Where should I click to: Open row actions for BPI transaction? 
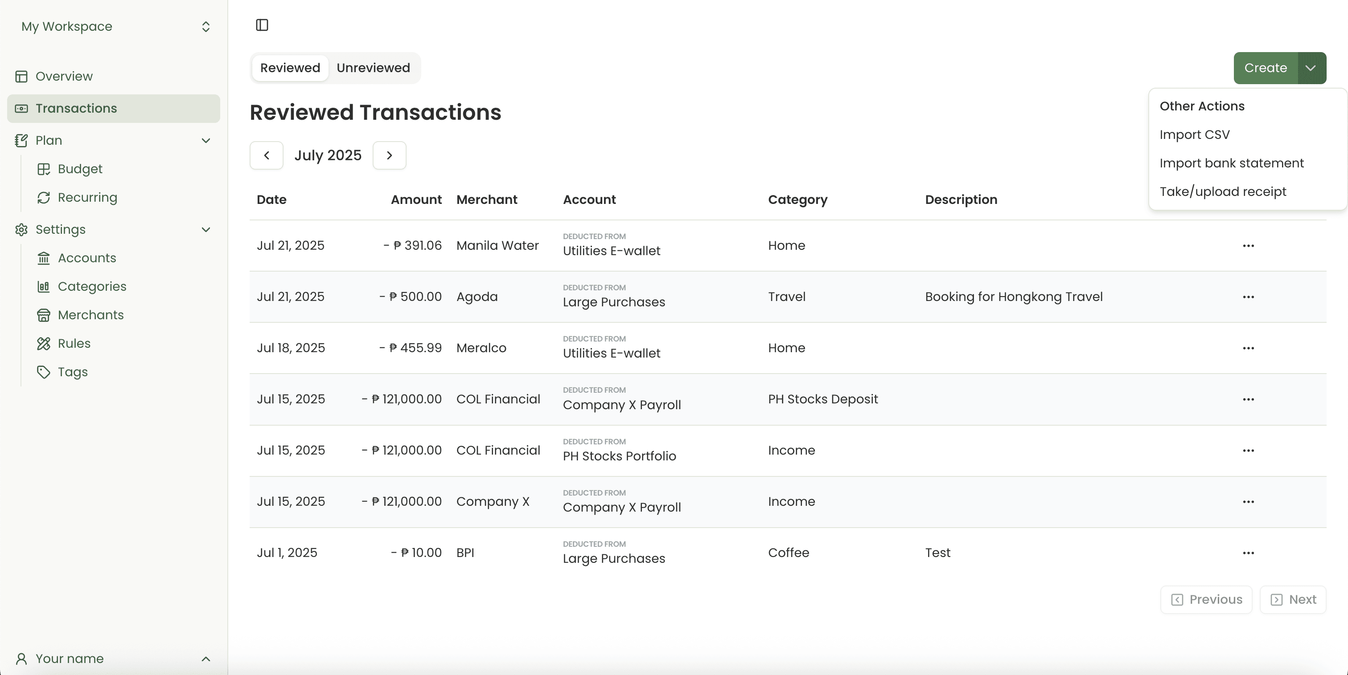coord(1249,553)
